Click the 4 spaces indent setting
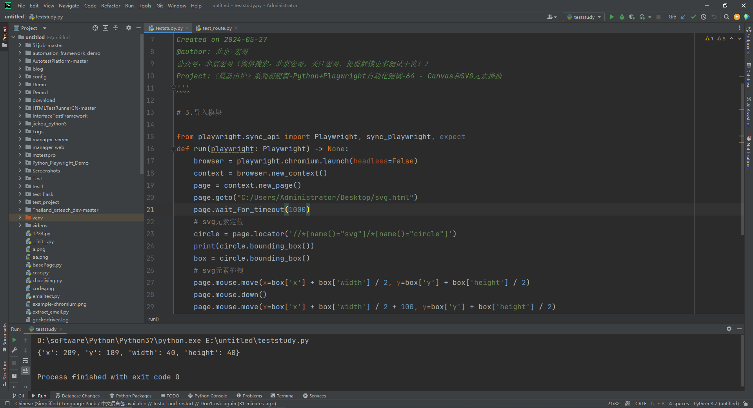The image size is (753, 408). [678, 403]
